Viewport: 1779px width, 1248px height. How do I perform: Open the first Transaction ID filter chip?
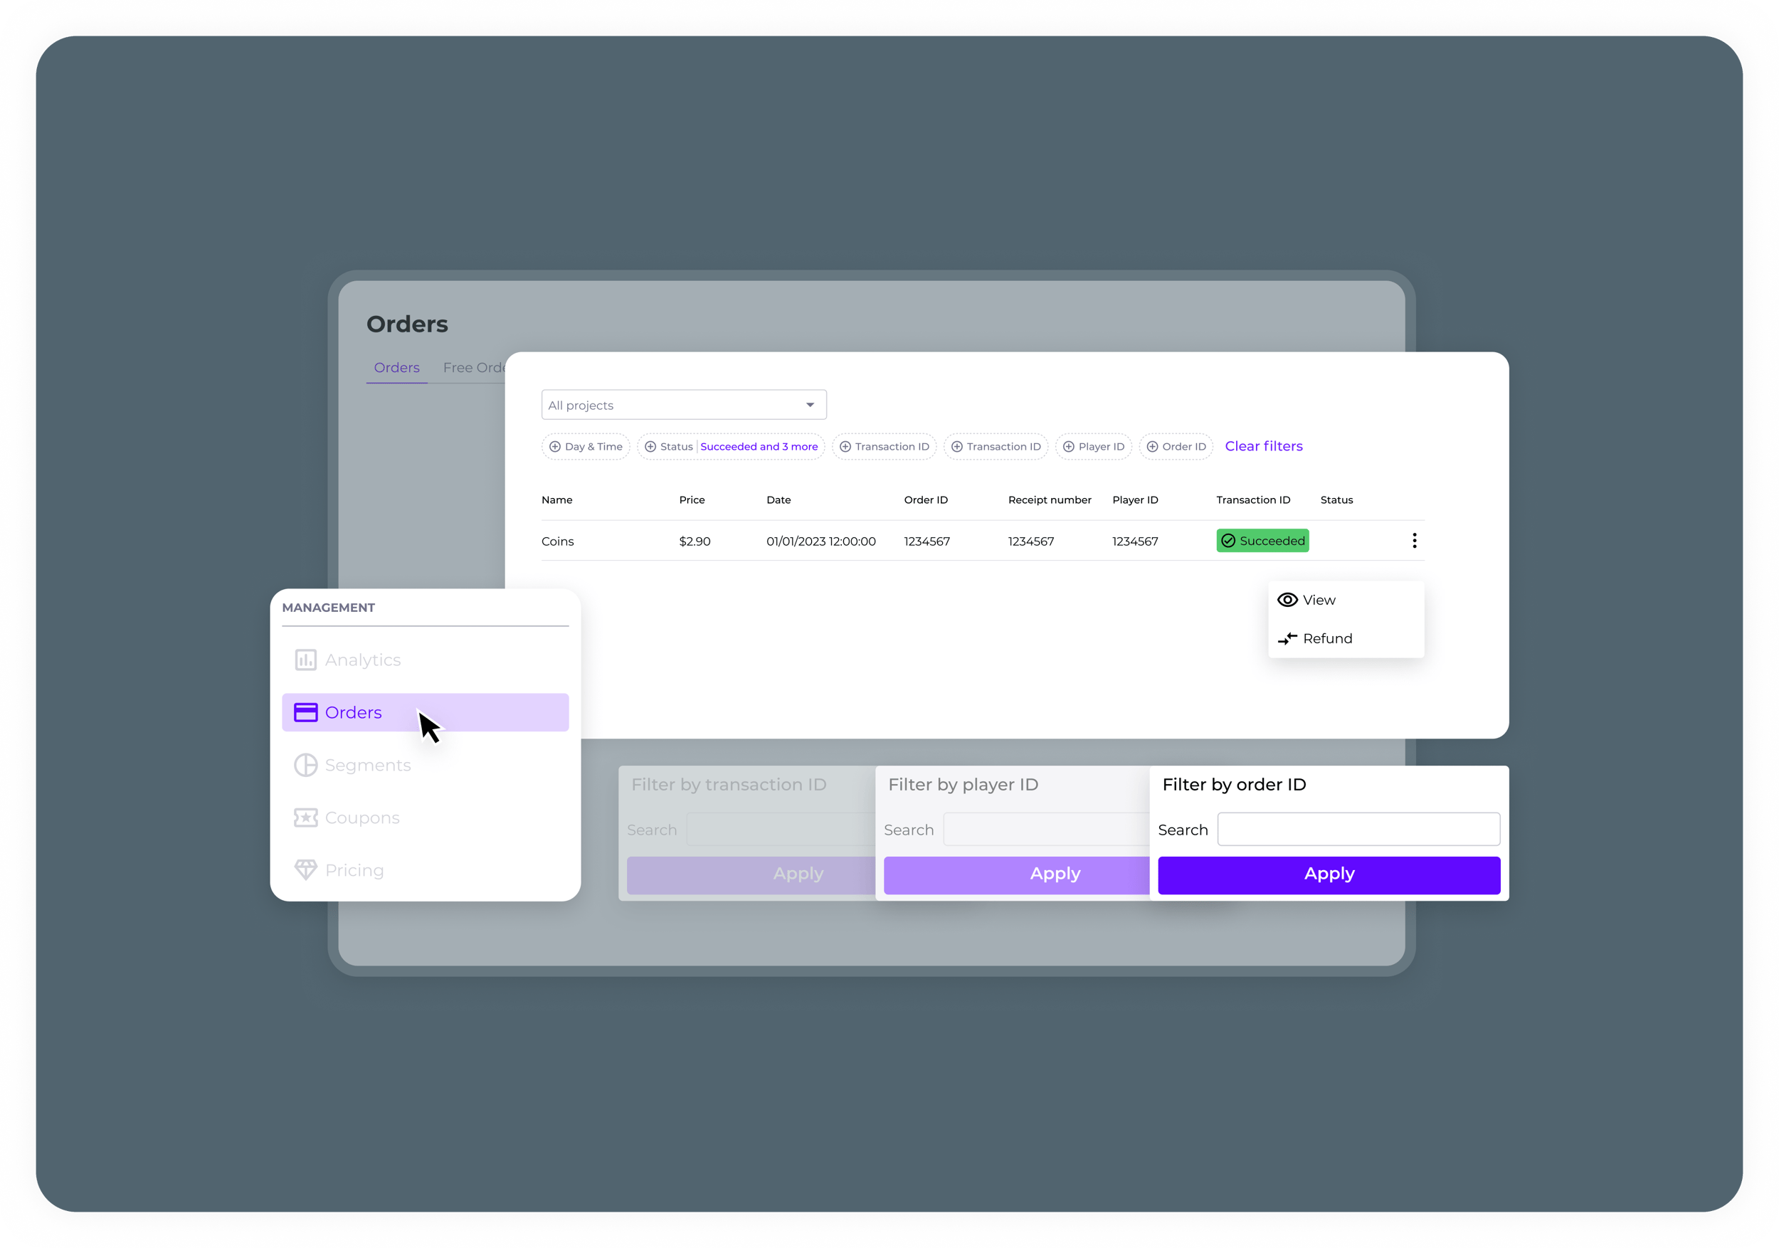[884, 447]
